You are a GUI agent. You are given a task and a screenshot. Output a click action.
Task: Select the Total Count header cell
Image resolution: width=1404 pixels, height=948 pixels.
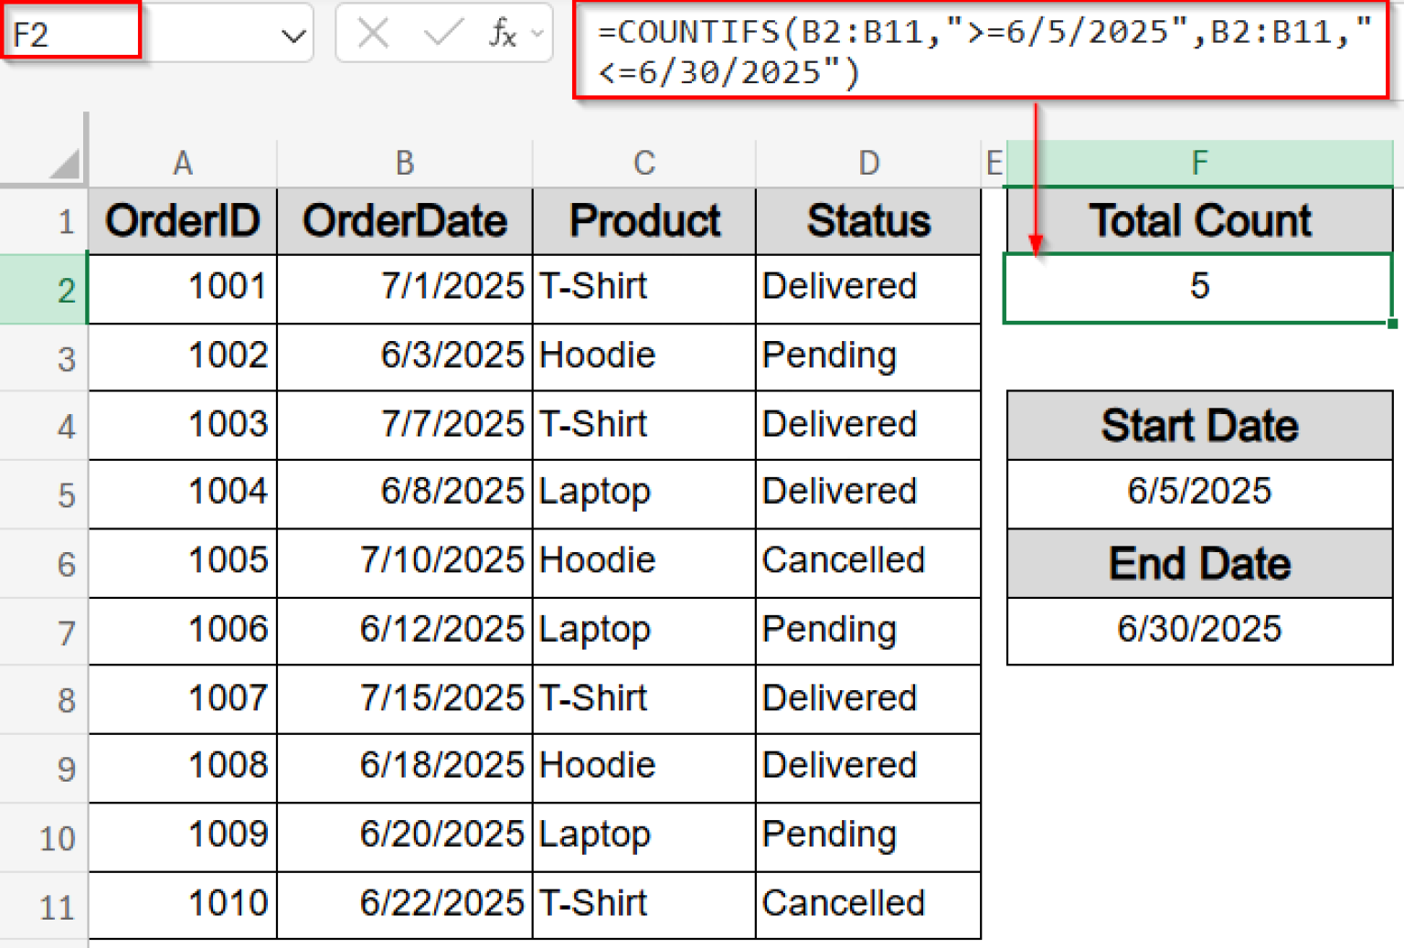tap(1198, 220)
